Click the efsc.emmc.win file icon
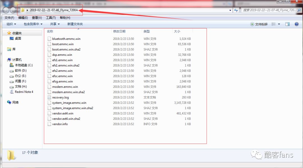The width and height of the screenshot is (303, 168). coord(49,76)
